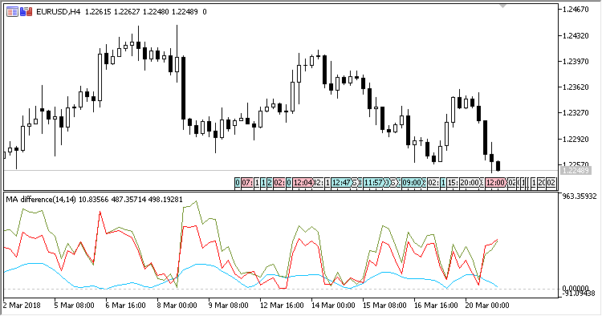
Task: Click the 0.00000 indicator scale value
Action: (x=576, y=289)
